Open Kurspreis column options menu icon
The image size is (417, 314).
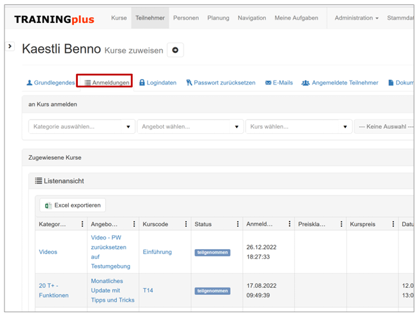(395, 224)
